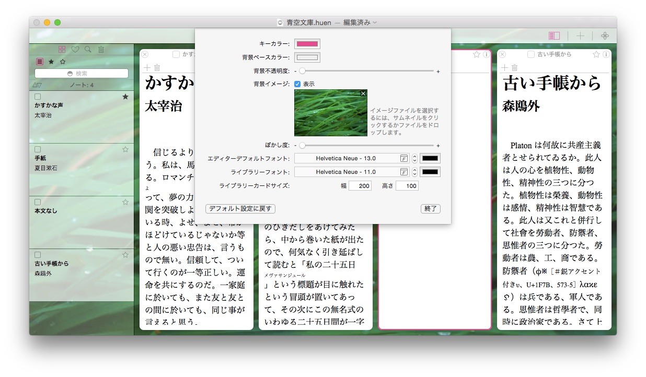Click the 検索 search field

click(x=82, y=74)
